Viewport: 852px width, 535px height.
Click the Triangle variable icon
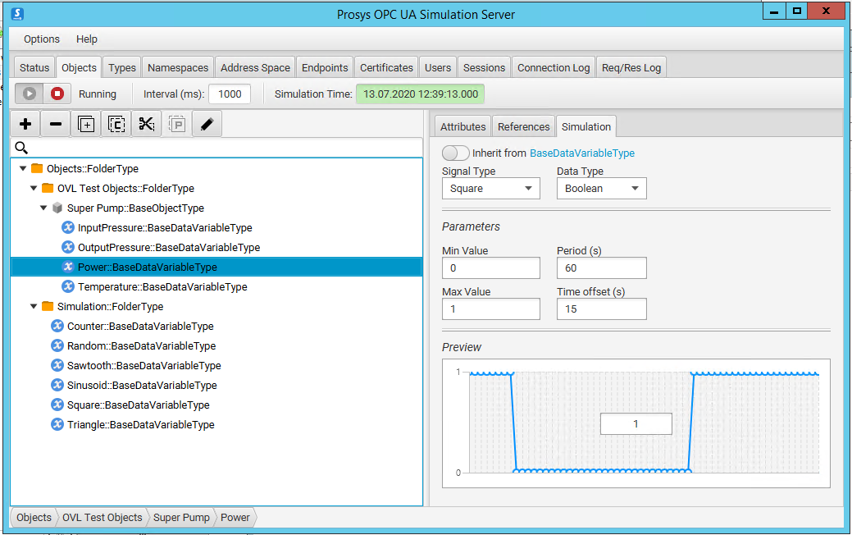(x=57, y=424)
